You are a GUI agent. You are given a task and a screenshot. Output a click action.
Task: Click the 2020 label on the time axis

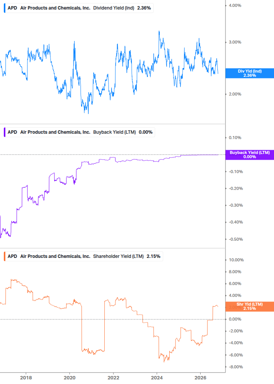(70, 378)
